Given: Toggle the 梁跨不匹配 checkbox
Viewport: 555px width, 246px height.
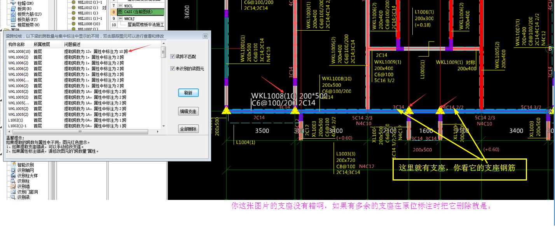Looking at the screenshot, I should coord(173,57).
